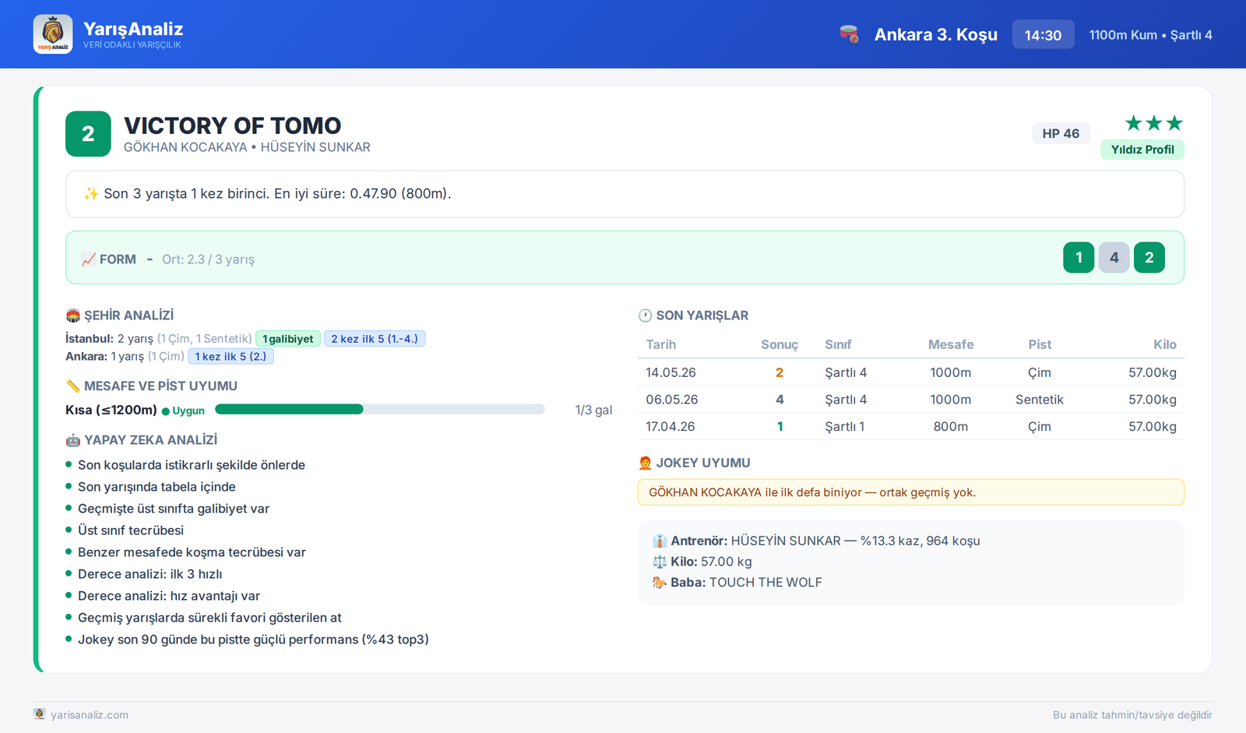Click the horse icon next to Baba
Image resolution: width=1246 pixels, height=733 pixels.
tap(660, 583)
